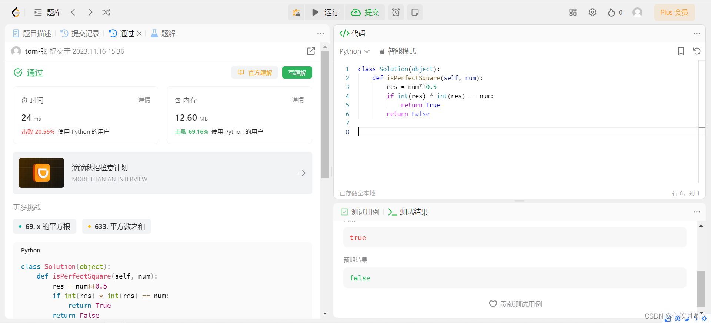The height and width of the screenshot is (323, 711).
Task: Click the tom-张 avatar icon
Action: click(x=16, y=51)
